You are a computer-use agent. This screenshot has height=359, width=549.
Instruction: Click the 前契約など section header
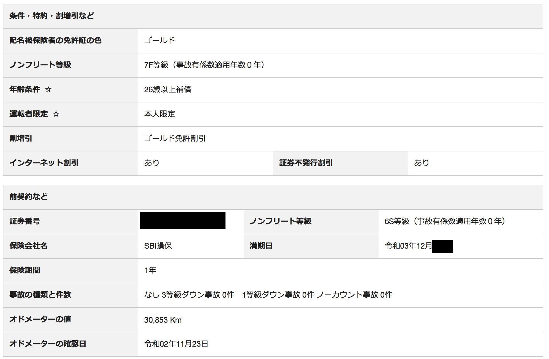pyautogui.click(x=29, y=197)
